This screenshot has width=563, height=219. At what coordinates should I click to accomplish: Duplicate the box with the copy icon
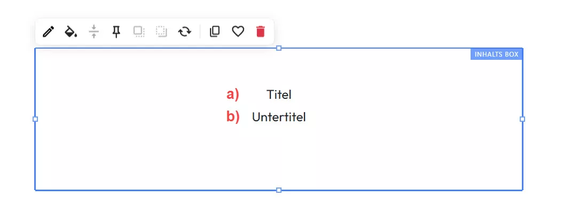[215, 32]
